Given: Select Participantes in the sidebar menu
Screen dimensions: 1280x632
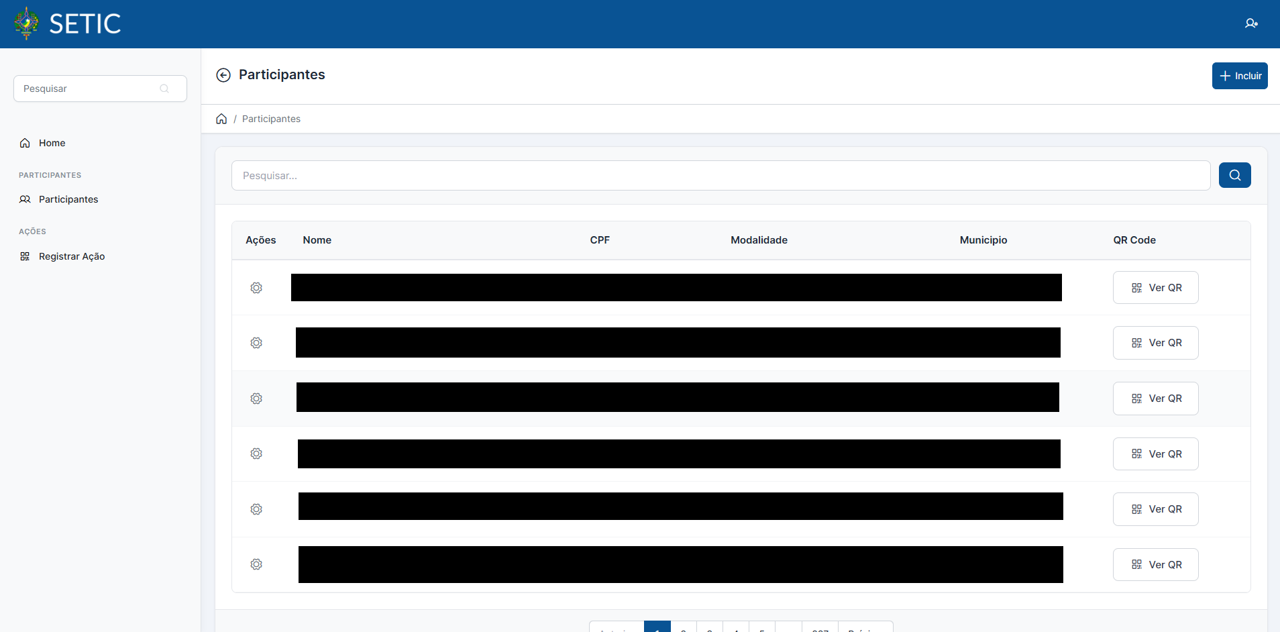Looking at the screenshot, I should pos(68,199).
